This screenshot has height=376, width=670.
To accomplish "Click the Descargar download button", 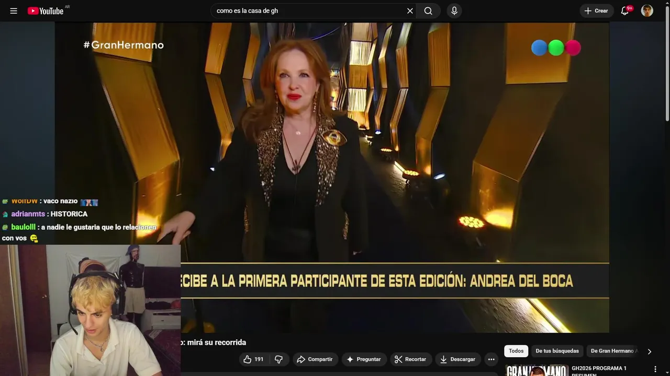I will coord(458,359).
